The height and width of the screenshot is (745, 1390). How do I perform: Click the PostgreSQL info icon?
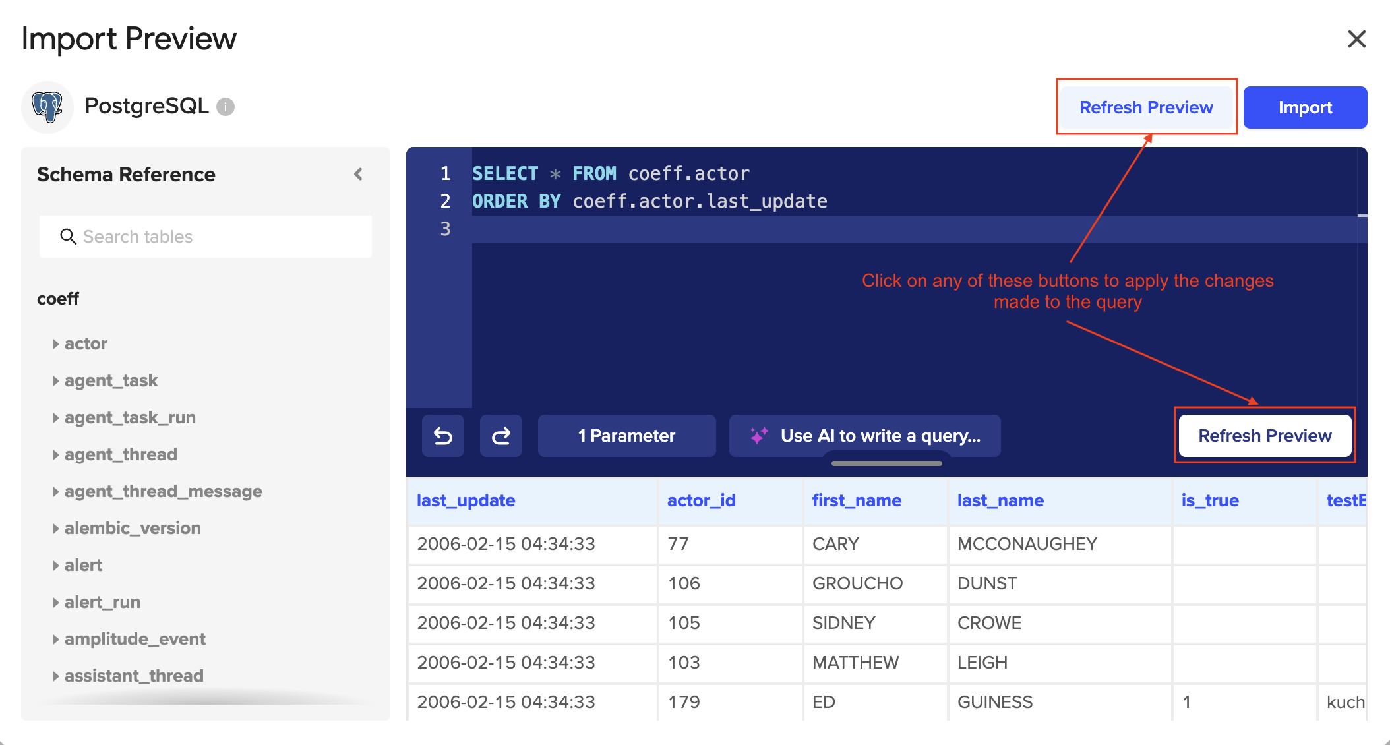coord(226,107)
